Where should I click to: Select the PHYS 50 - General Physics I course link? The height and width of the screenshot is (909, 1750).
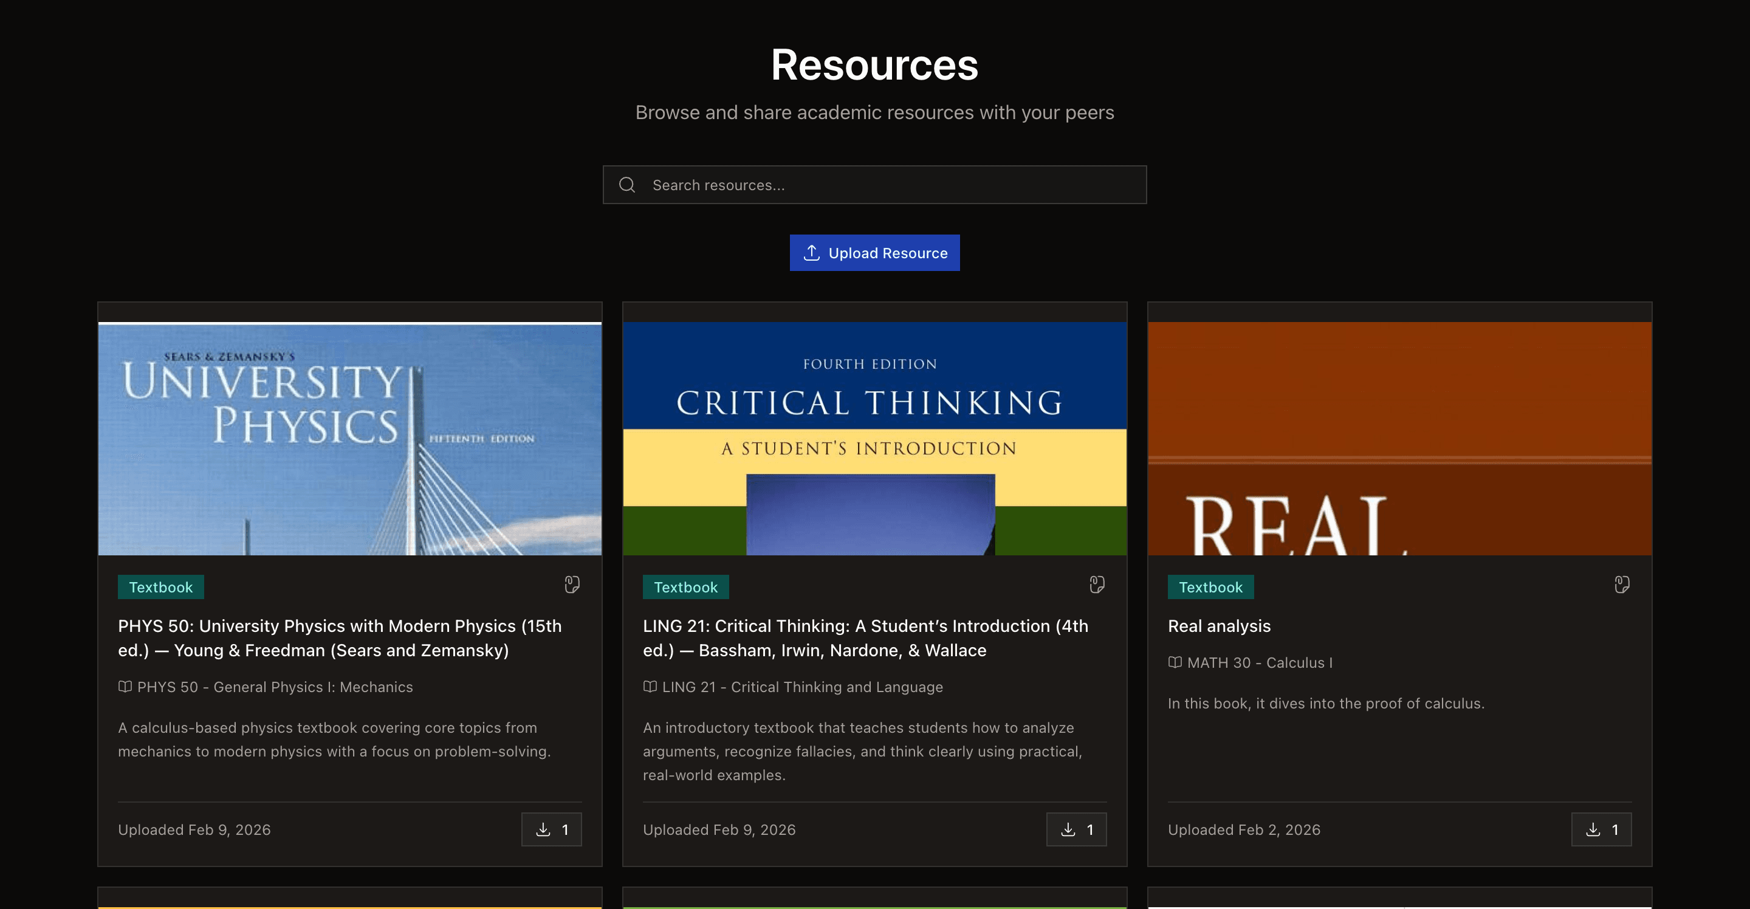coord(275,687)
